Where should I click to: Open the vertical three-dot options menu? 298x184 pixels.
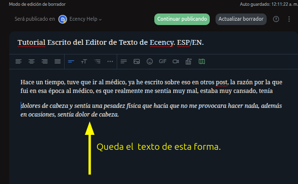(x=289, y=19)
